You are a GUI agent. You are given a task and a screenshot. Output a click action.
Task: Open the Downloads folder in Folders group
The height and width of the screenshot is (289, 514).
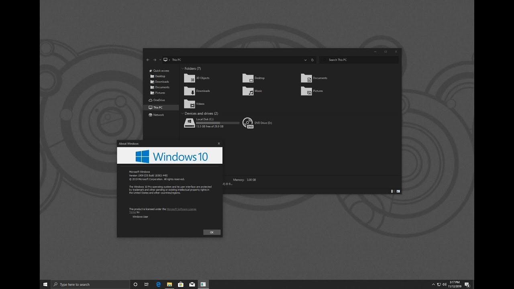(x=197, y=91)
